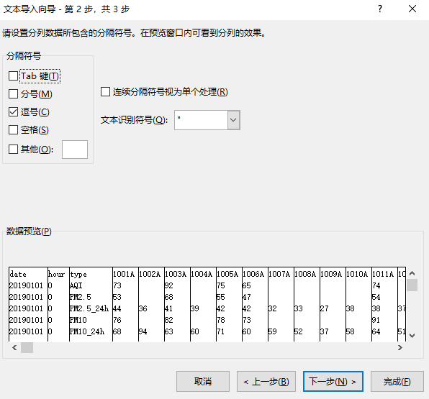The width and height of the screenshot is (429, 399).
Task: Click the 文本识别符号(Q) label
Action: 134,119
